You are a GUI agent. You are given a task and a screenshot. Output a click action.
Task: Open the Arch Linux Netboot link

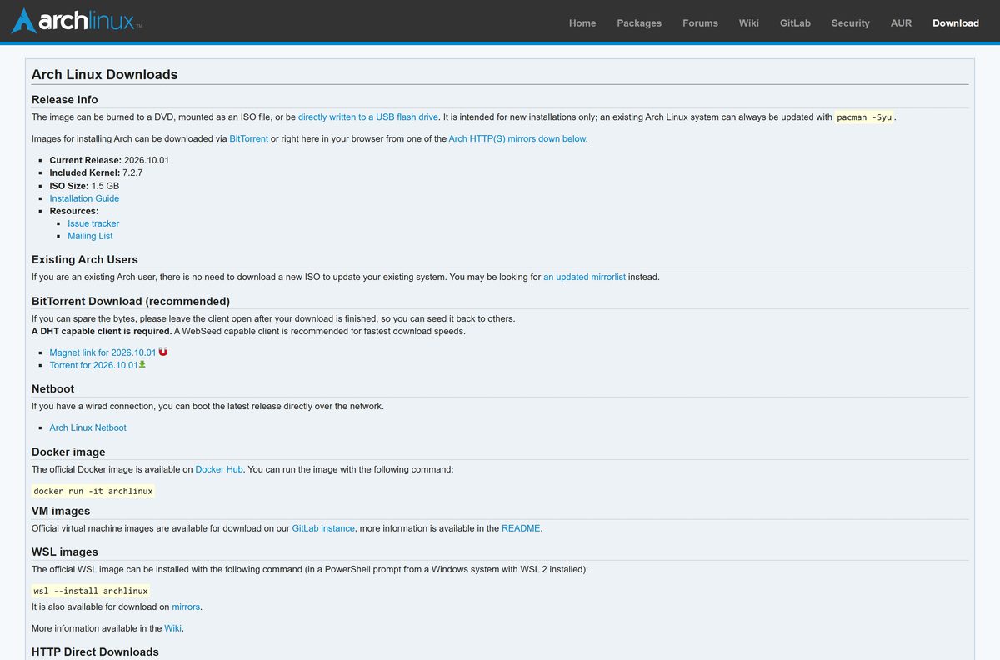(x=87, y=427)
